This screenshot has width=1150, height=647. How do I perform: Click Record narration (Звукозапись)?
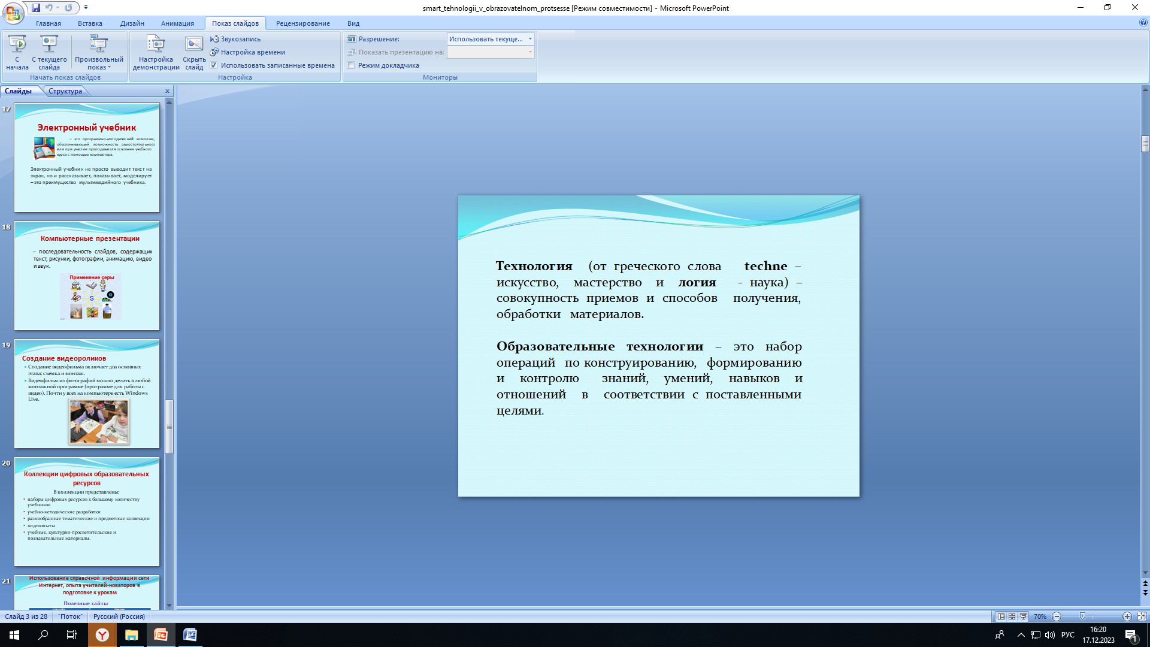pos(240,39)
